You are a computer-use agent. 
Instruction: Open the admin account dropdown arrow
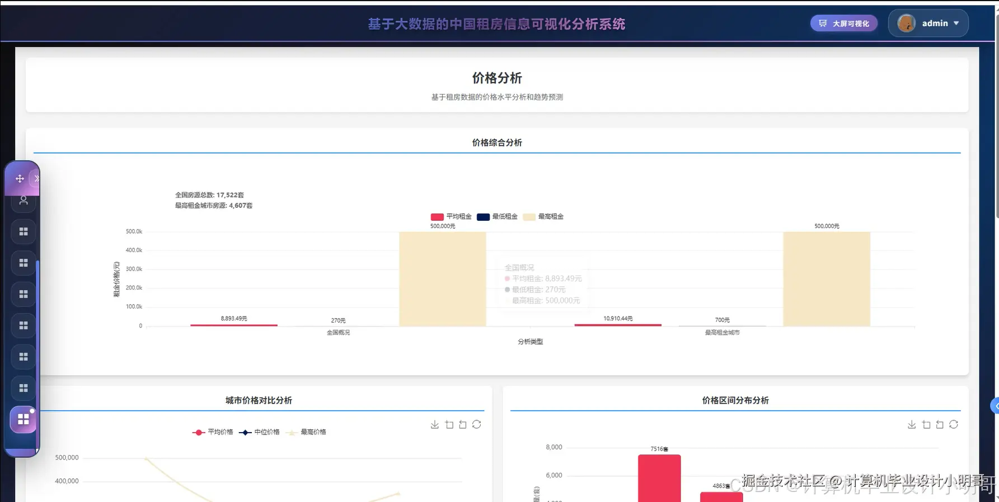coord(956,23)
